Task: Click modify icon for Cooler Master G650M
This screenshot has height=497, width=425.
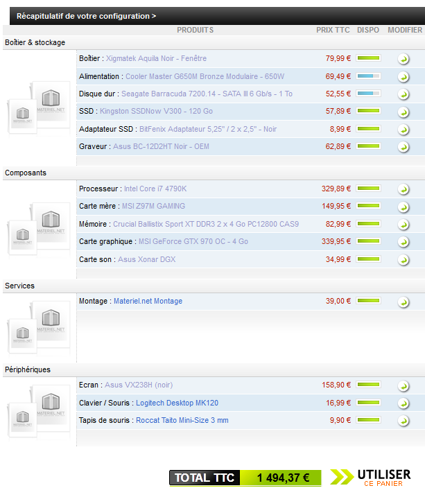Action: 404,77
